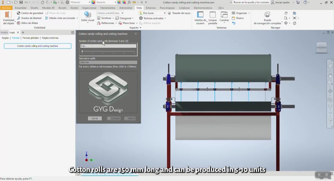This screenshot has height=181, width=334.
Task: Select Ortogonal projection mode
Action: coord(124,18)
